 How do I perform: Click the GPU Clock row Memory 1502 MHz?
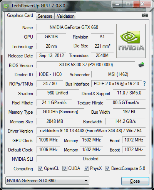click(92, 140)
